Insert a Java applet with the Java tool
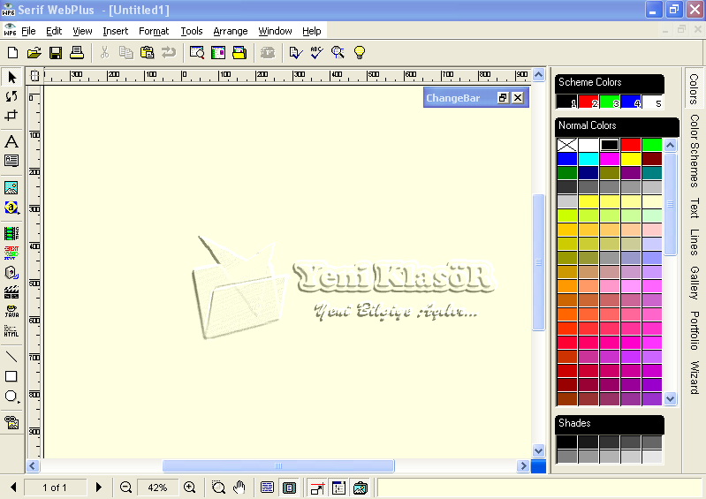706x499 pixels. tap(11, 311)
